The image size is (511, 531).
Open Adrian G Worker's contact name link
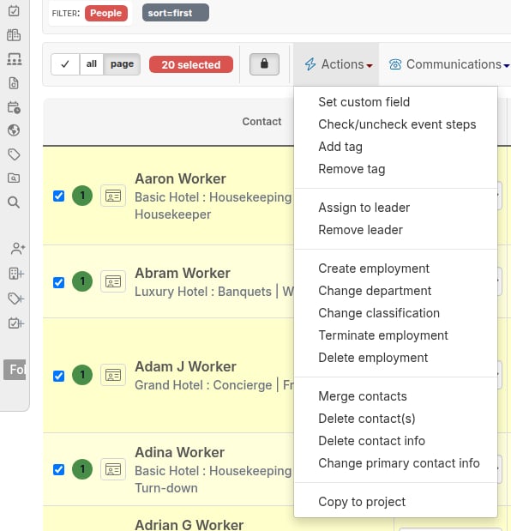tap(189, 525)
